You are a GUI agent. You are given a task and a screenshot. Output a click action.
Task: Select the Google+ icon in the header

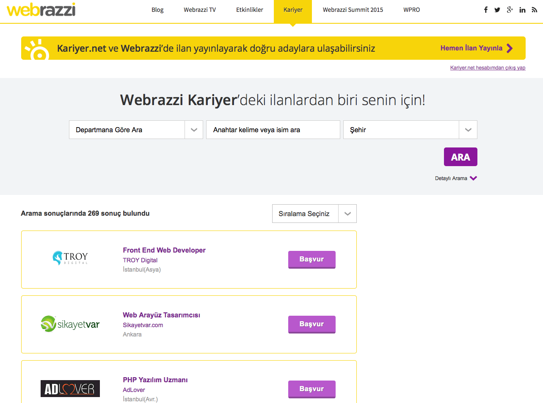510,9
